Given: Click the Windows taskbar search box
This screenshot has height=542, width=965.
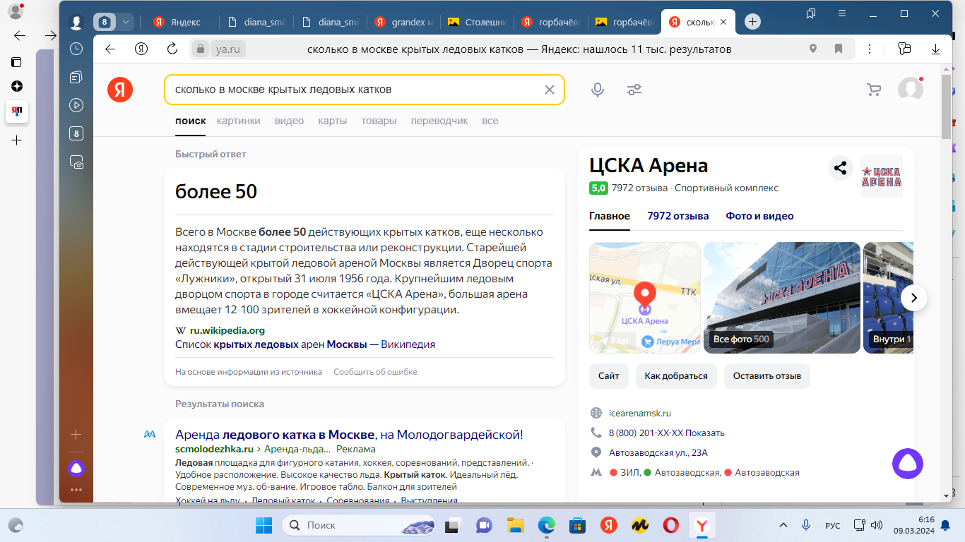Looking at the screenshot, I should coord(358,525).
